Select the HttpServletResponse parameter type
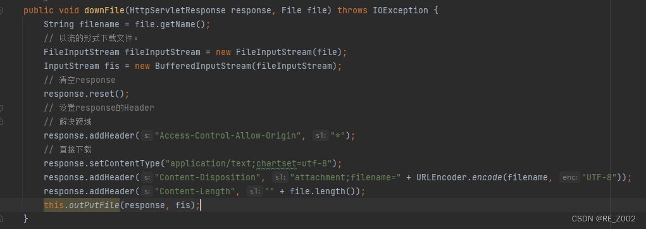This screenshot has height=229, width=646. click(178, 10)
